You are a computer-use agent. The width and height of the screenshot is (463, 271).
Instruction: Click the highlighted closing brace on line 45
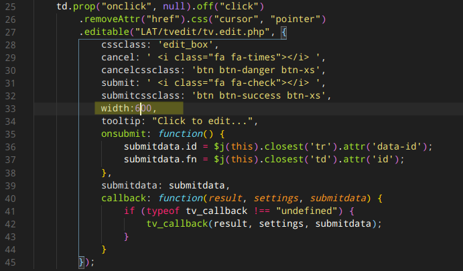click(82, 262)
